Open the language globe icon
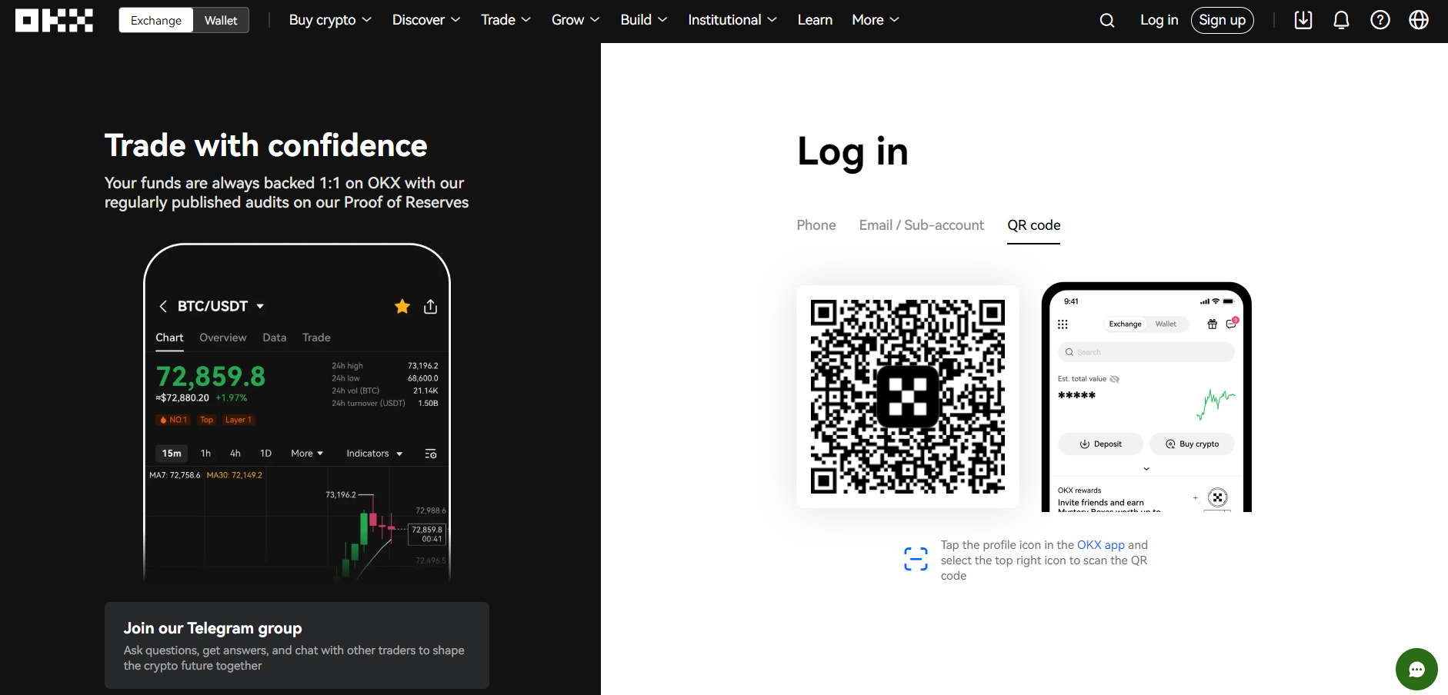1448x695 pixels. pyautogui.click(x=1419, y=20)
